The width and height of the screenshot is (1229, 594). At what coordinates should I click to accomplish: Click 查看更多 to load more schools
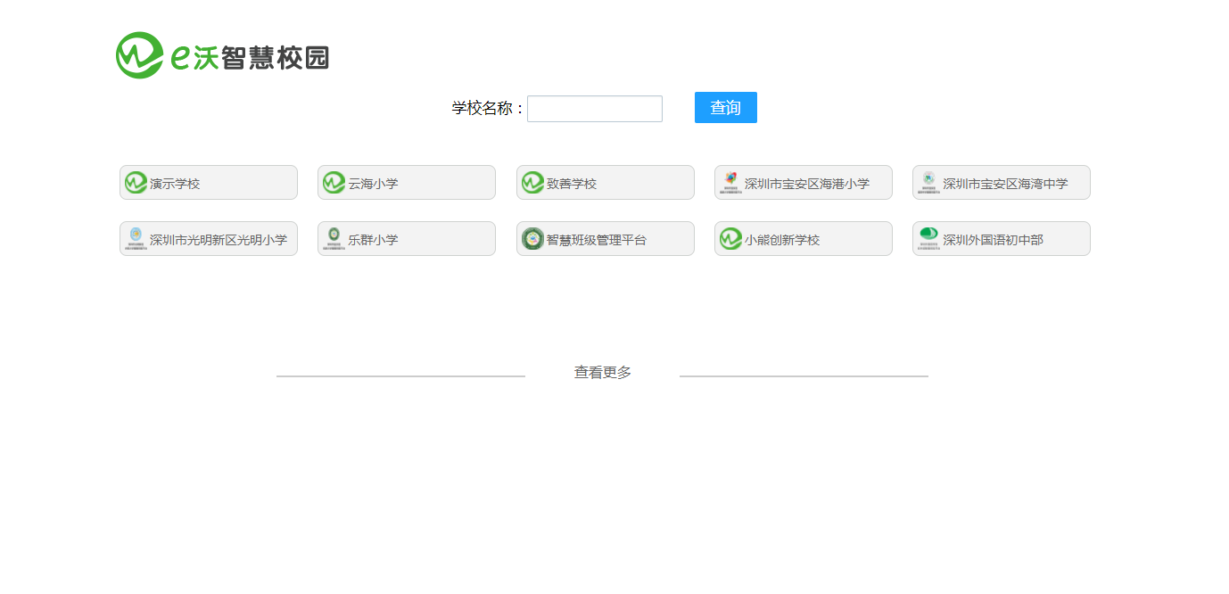point(603,373)
